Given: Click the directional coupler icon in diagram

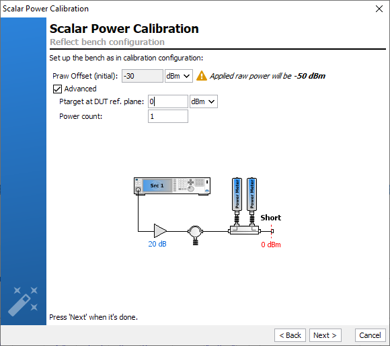Looking at the screenshot, I should pyautogui.click(x=244, y=230).
